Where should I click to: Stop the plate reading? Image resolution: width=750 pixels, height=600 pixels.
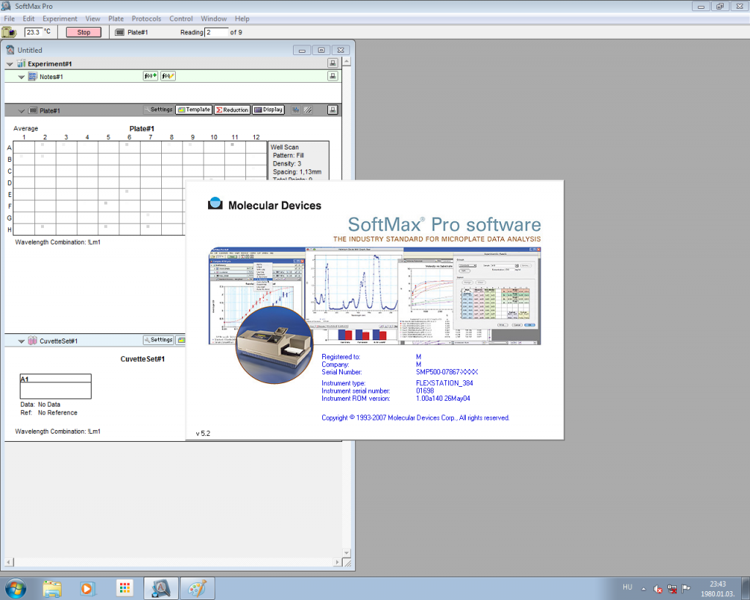click(x=83, y=32)
